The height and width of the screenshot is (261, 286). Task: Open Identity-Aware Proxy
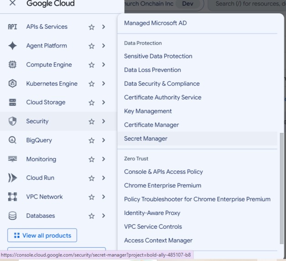(x=152, y=213)
